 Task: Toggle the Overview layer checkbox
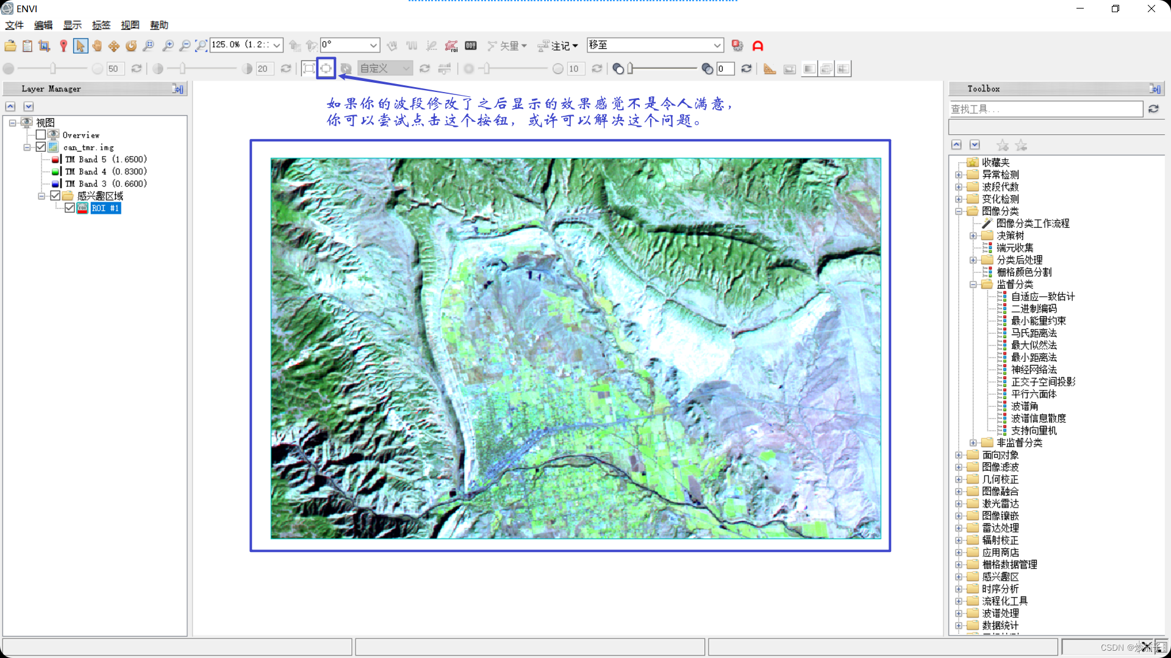(x=41, y=135)
